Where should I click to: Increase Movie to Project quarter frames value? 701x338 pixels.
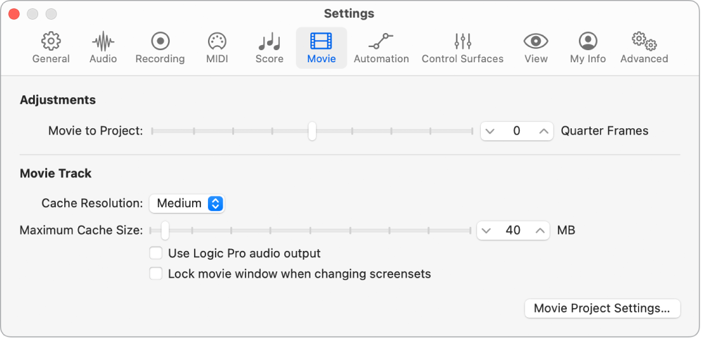pos(544,132)
